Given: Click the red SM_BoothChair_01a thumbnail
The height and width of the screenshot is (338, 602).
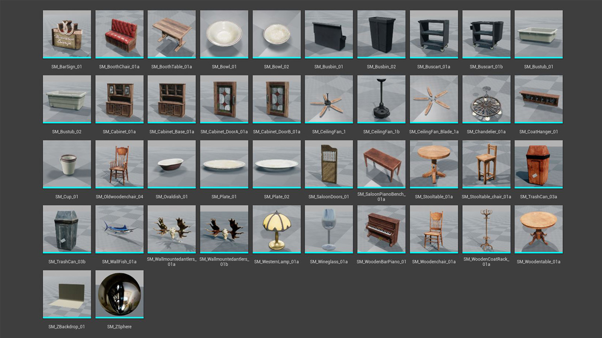Looking at the screenshot, I should 119,34.
